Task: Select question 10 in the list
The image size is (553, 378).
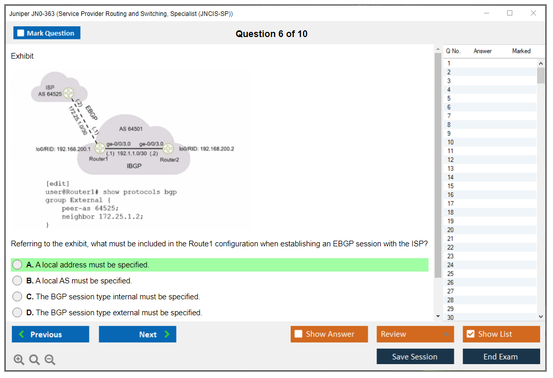Action: click(451, 142)
